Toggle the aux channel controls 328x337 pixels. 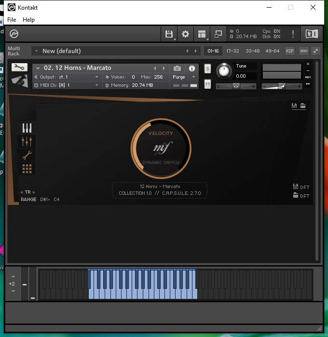[304, 51]
